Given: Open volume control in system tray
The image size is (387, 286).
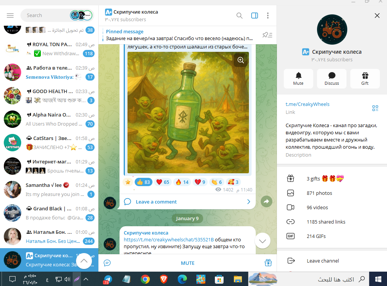Looking at the screenshot, I should coord(67,279).
